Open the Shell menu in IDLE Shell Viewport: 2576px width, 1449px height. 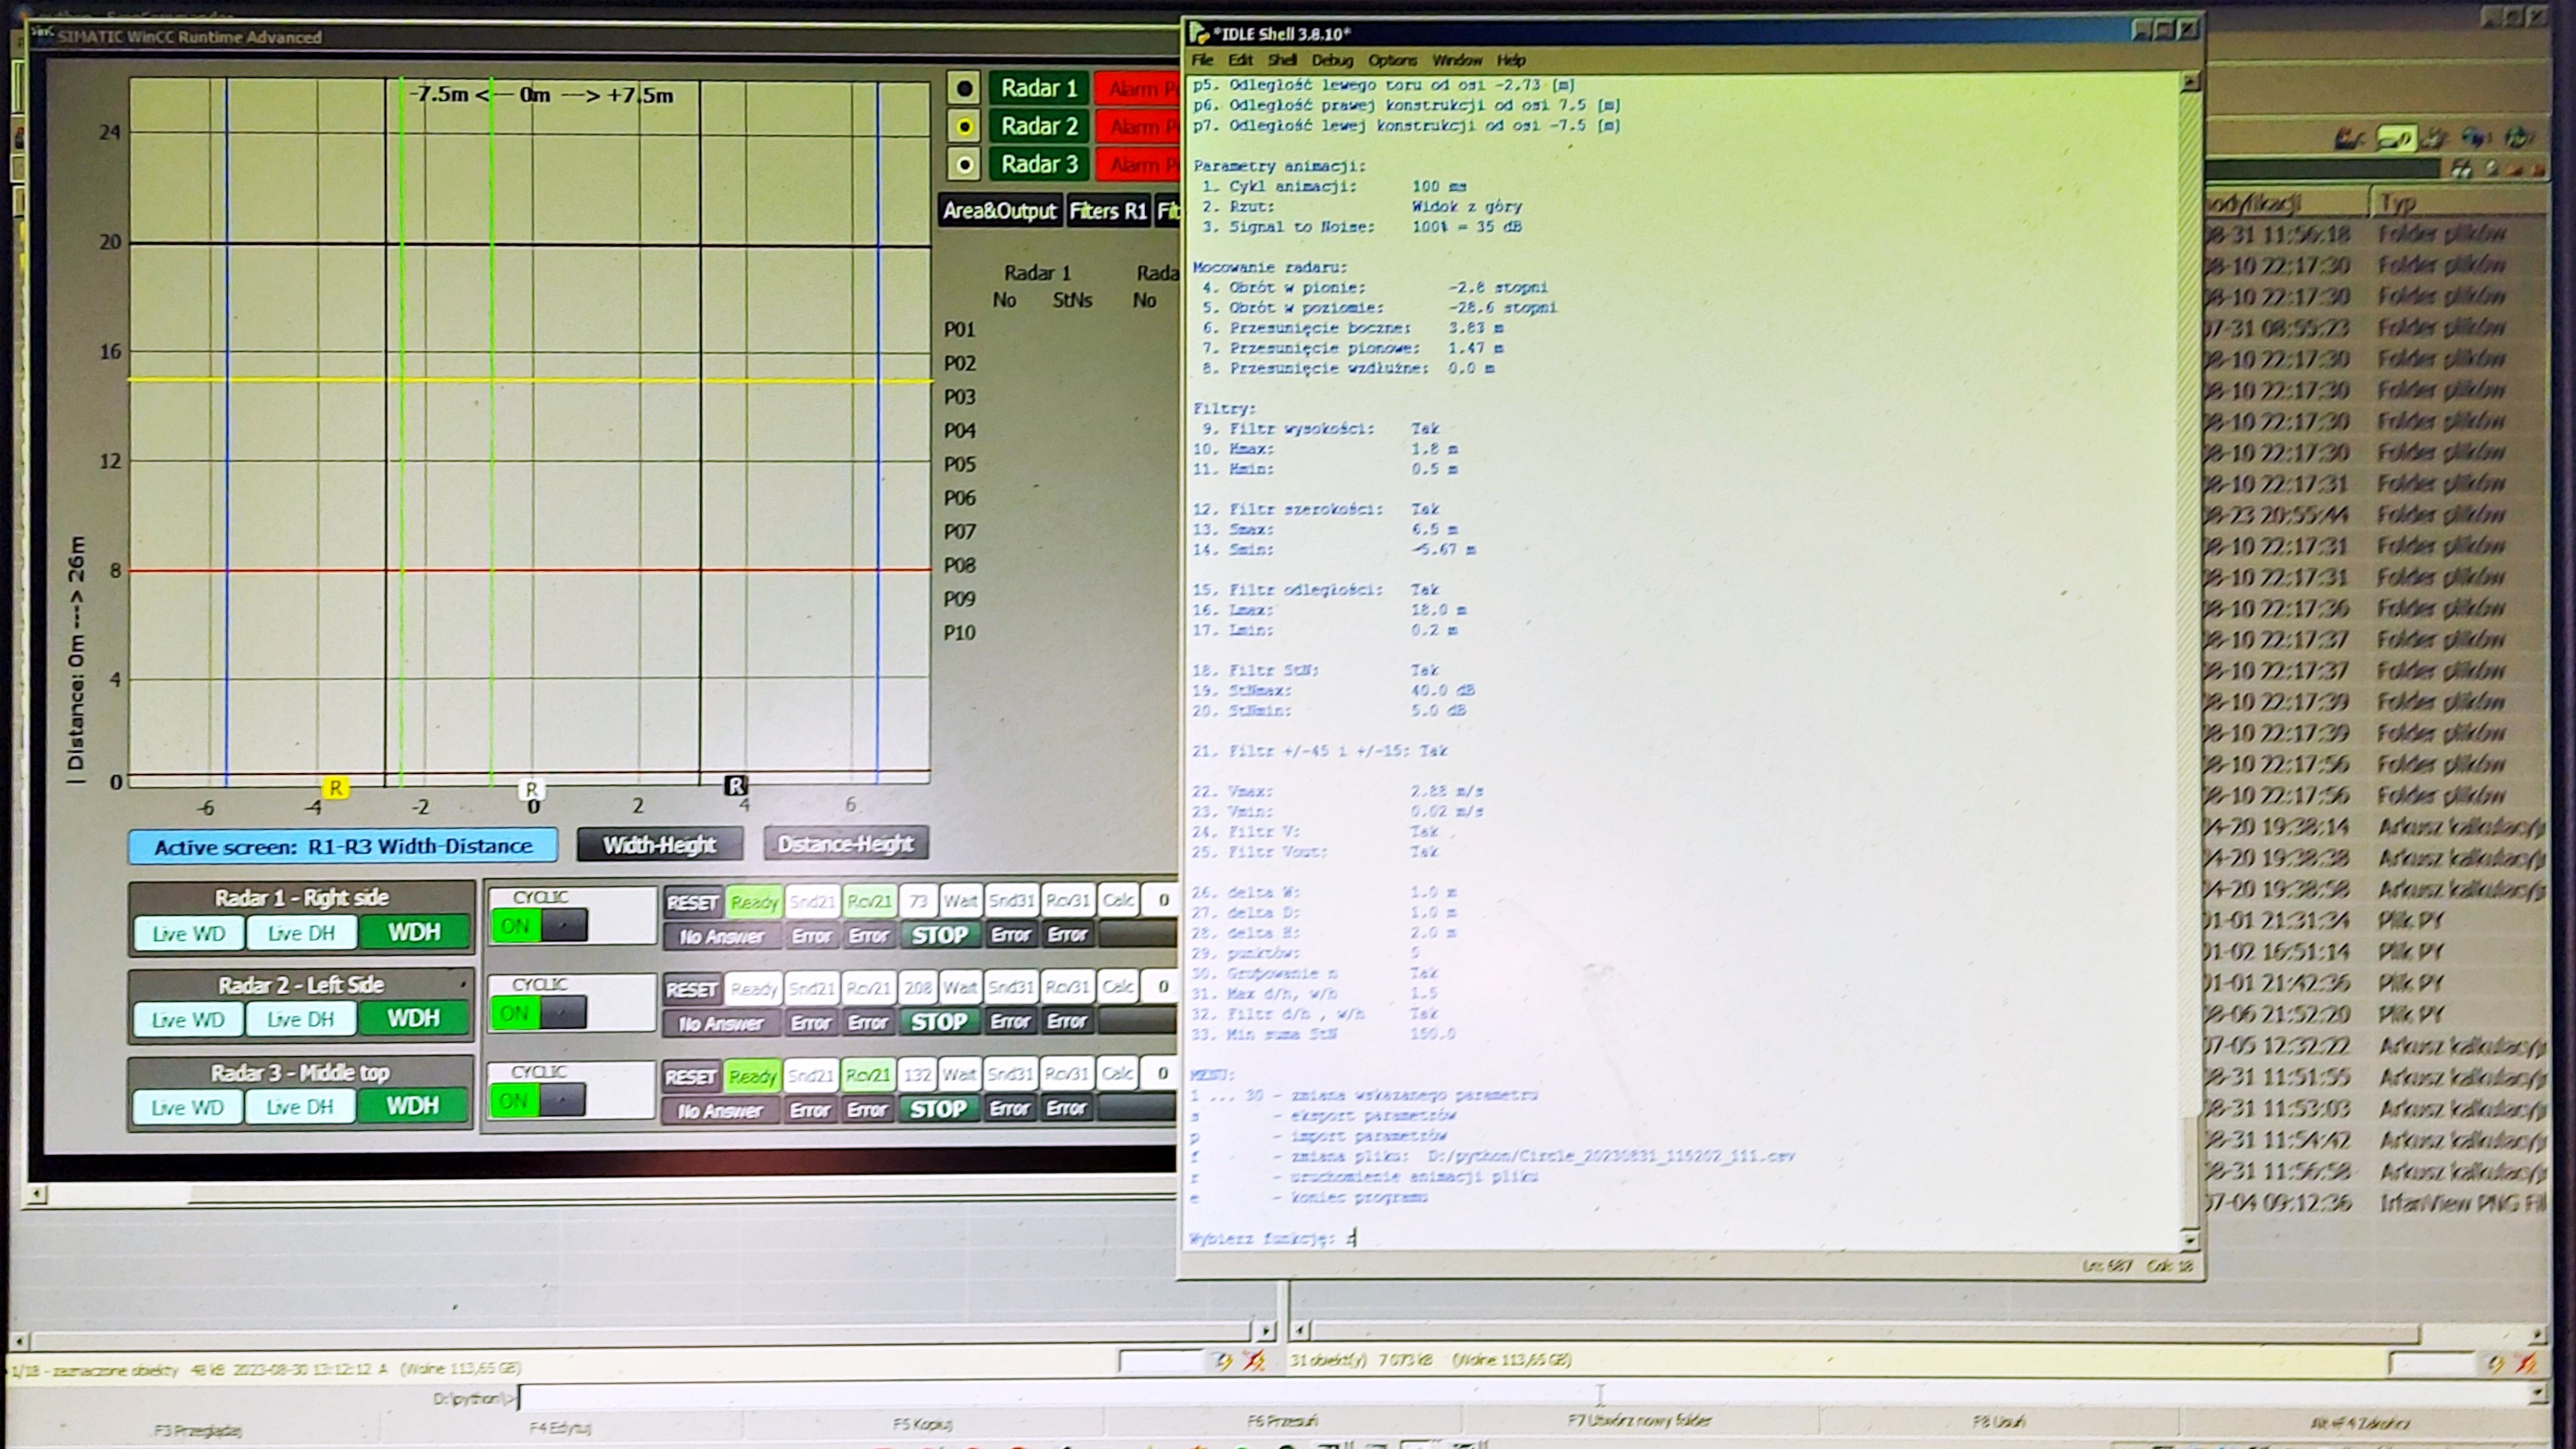[x=1282, y=60]
